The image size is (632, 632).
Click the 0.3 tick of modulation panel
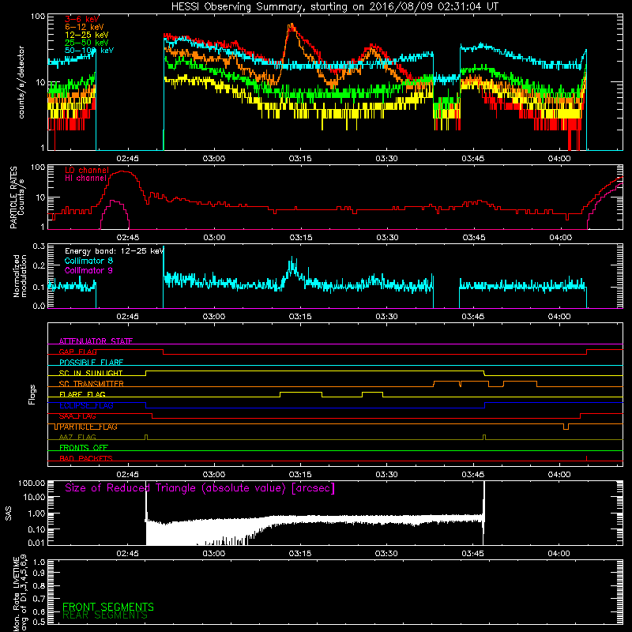tap(39, 246)
